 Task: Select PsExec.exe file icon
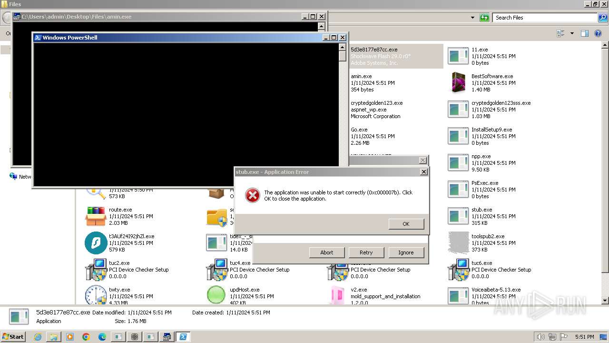[x=458, y=190]
